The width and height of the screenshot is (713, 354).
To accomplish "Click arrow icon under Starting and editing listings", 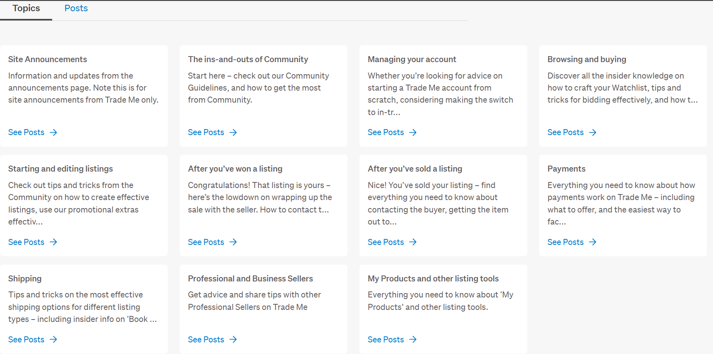I will pos(53,242).
